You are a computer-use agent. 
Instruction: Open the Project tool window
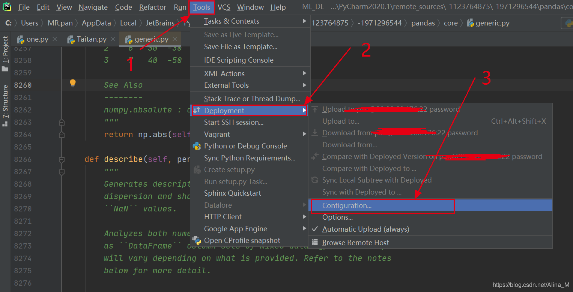click(5, 54)
